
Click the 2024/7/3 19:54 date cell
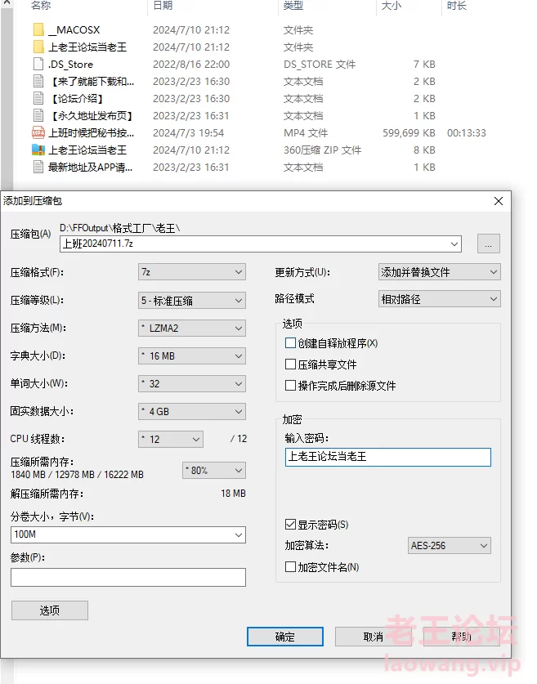189,132
